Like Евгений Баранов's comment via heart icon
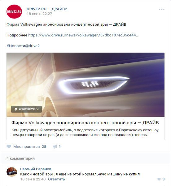This screenshot has height=186, width=171. [159, 179]
